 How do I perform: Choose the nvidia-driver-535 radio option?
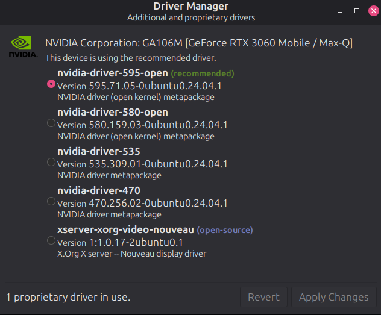51,162
